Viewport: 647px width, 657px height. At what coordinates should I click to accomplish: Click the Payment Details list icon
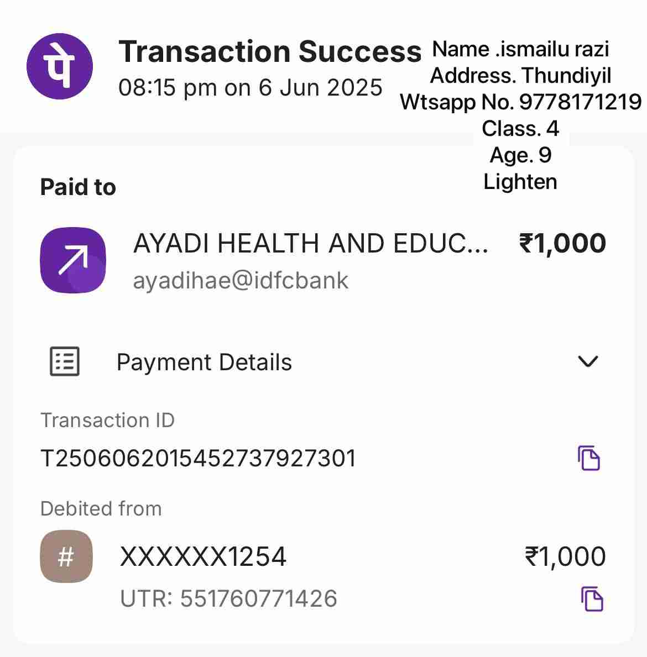tap(65, 362)
